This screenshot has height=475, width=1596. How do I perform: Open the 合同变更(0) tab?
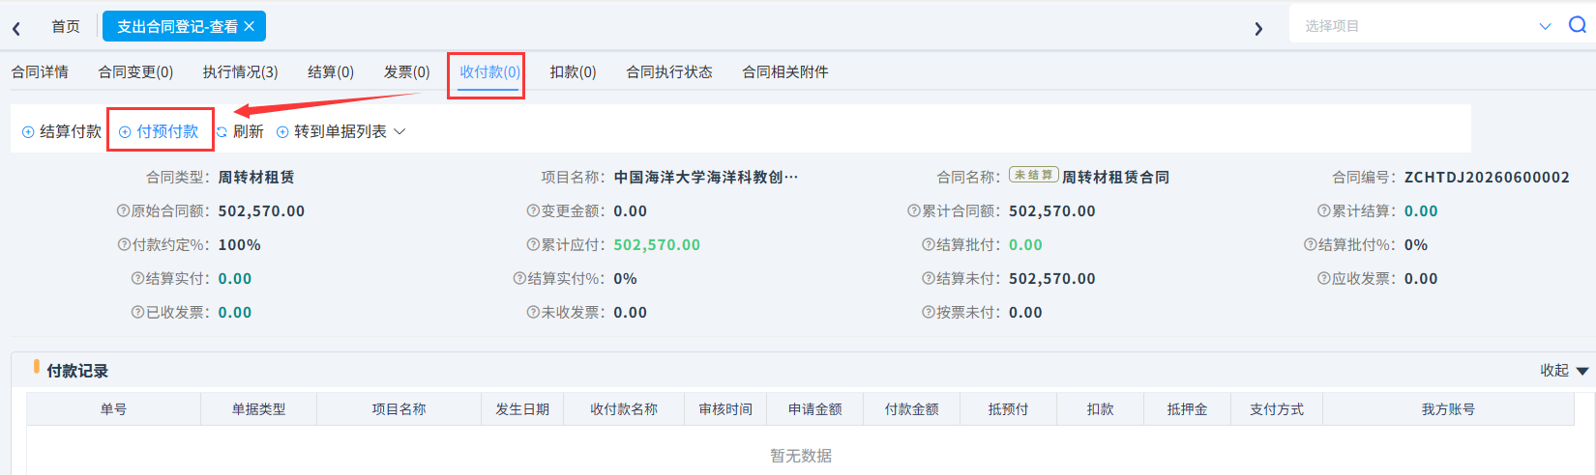pos(135,71)
